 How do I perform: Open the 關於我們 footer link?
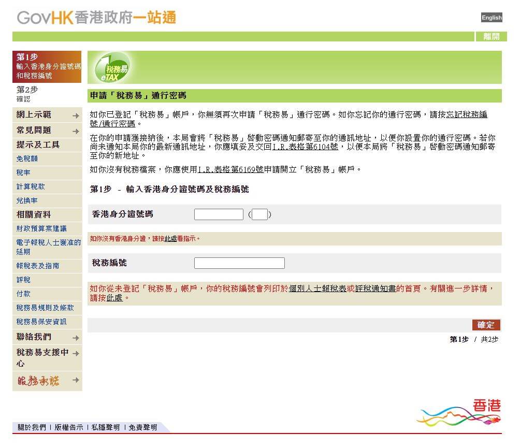click(x=32, y=427)
